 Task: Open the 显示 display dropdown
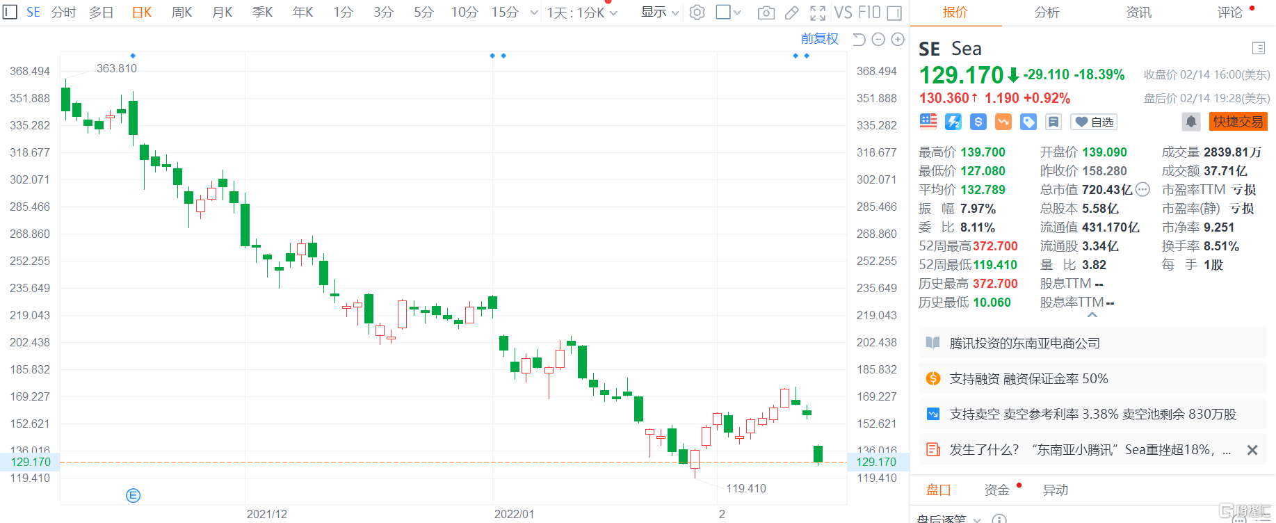click(x=660, y=13)
